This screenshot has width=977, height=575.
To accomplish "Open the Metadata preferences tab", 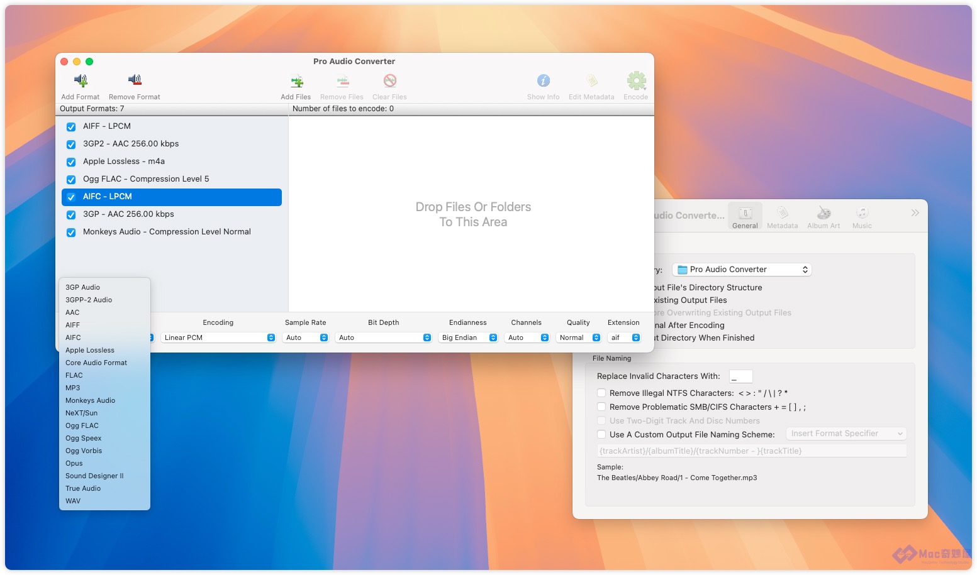I will [x=782, y=216].
